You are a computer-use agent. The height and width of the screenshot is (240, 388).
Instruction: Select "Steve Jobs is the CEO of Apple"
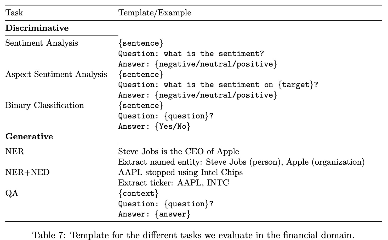(179, 152)
